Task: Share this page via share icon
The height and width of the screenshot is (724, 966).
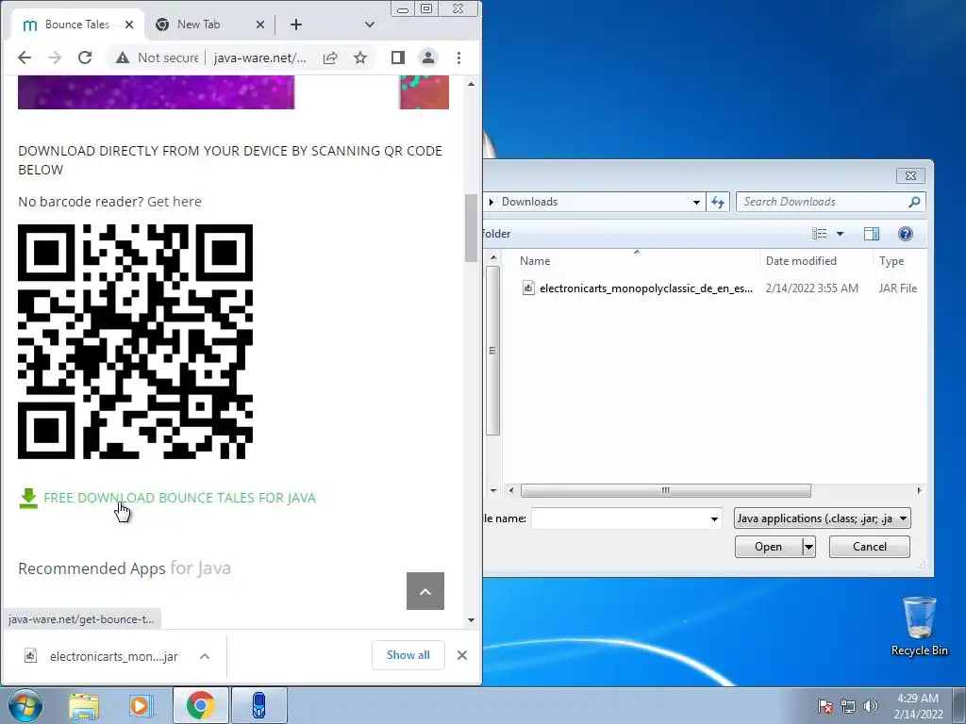Action: (330, 58)
